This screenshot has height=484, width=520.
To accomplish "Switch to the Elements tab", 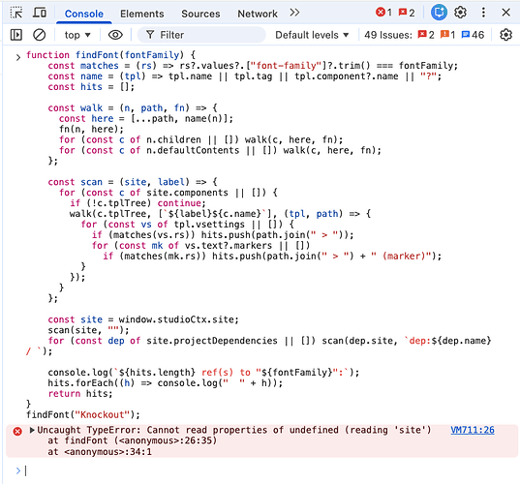I will [x=142, y=14].
